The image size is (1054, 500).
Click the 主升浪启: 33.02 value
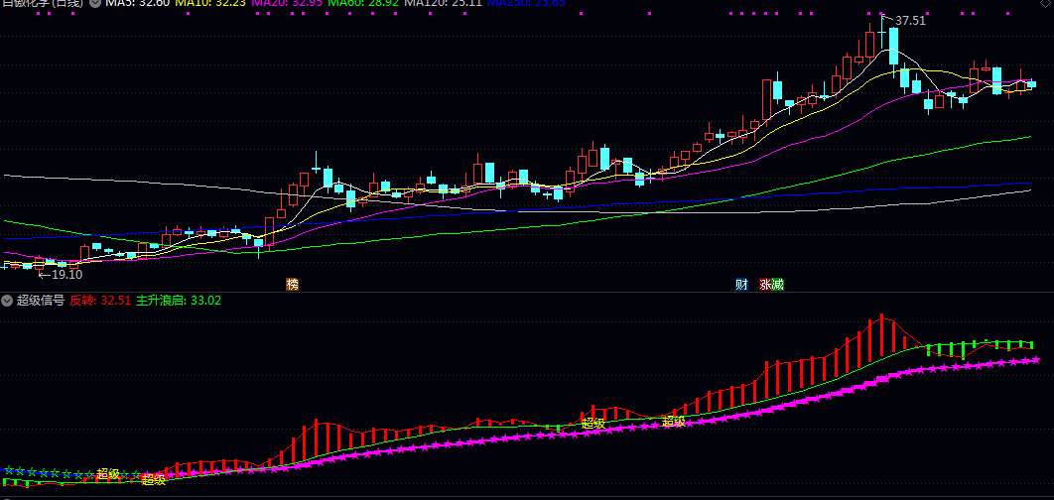(x=178, y=301)
